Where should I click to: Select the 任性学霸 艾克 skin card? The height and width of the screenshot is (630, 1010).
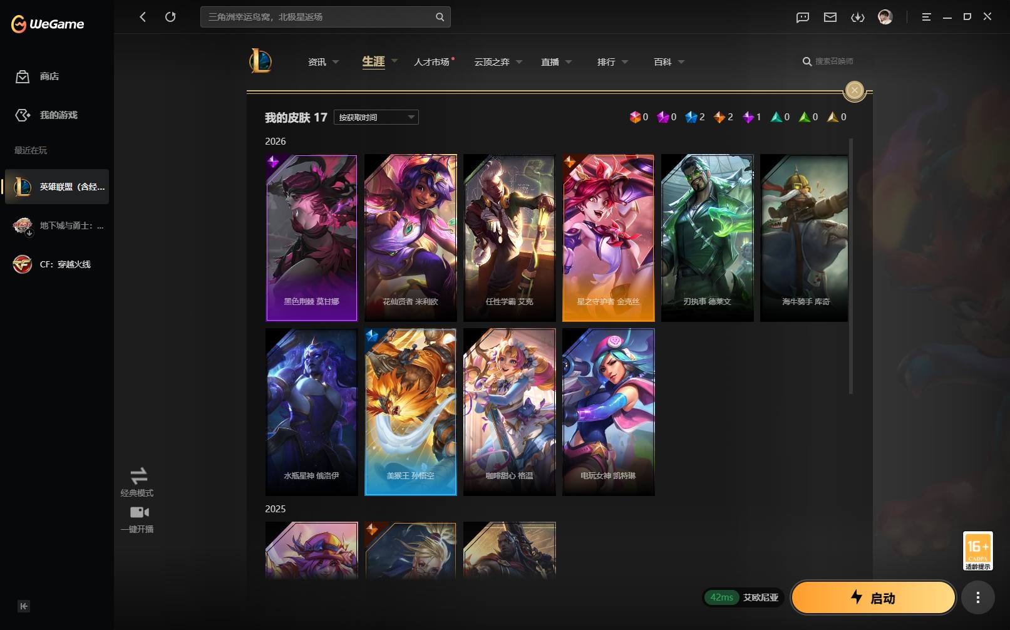tap(509, 238)
